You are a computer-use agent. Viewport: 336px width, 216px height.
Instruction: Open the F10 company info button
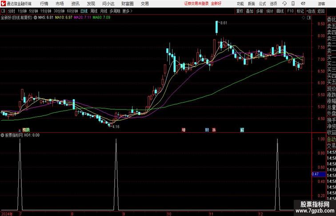pos(290,11)
